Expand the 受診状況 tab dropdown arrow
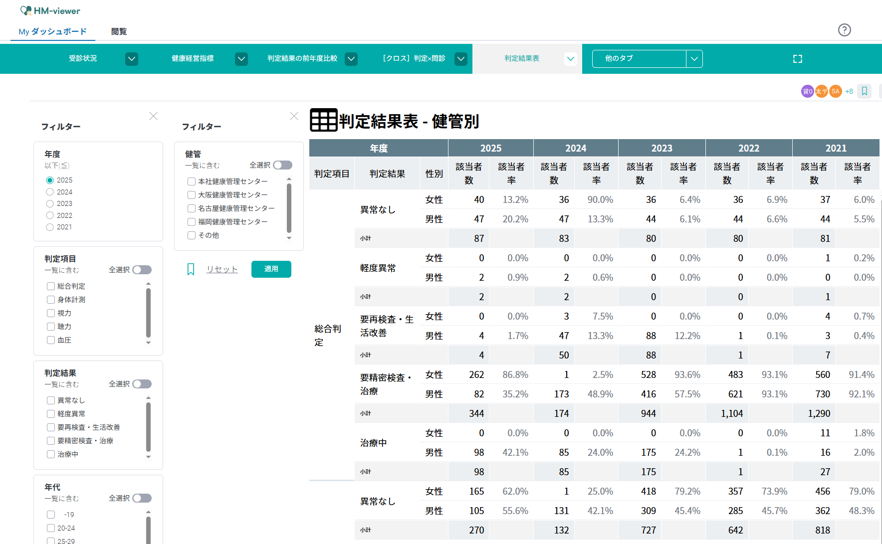 coord(132,59)
